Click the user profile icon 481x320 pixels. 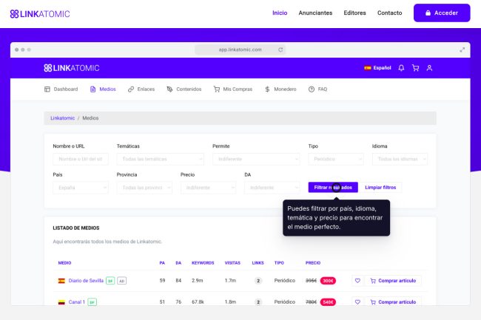tap(429, 68)
